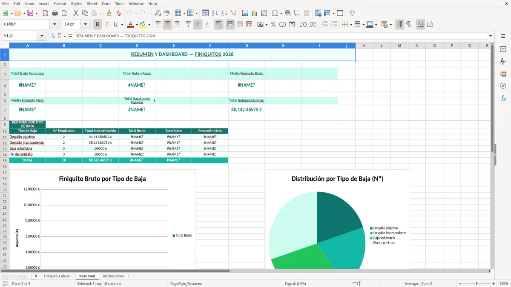The image size is (511, 287).
Task: Click zoom-in plus button
Action: 494,284
